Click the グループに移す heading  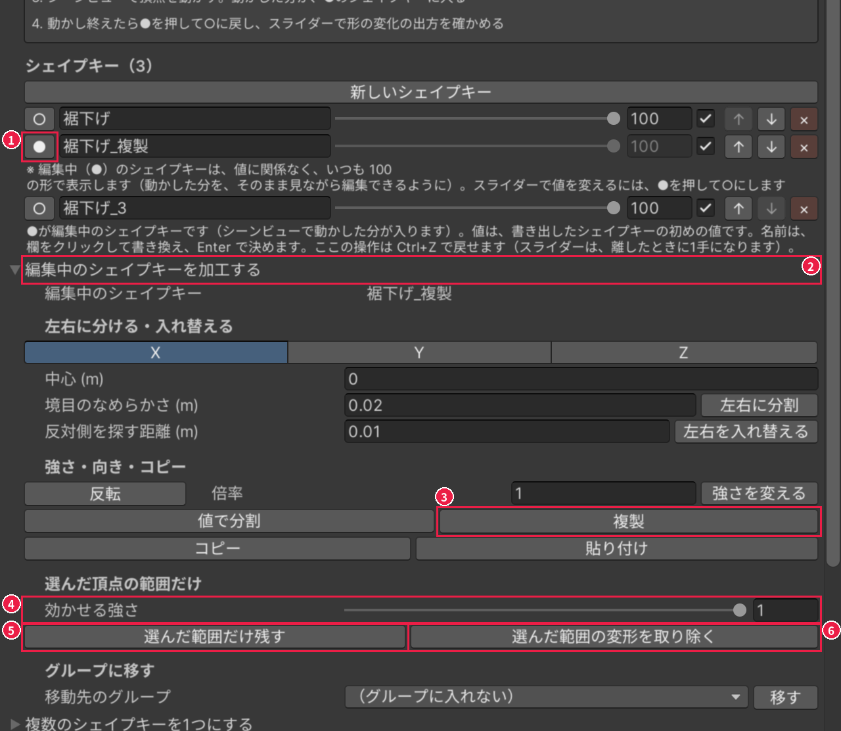(99, 671)
